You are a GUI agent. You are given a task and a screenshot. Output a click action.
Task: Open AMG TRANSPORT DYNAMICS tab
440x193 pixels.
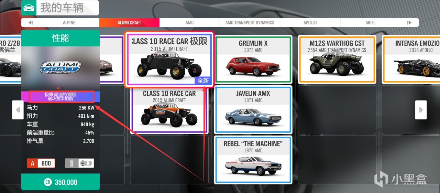coord(250,23)
